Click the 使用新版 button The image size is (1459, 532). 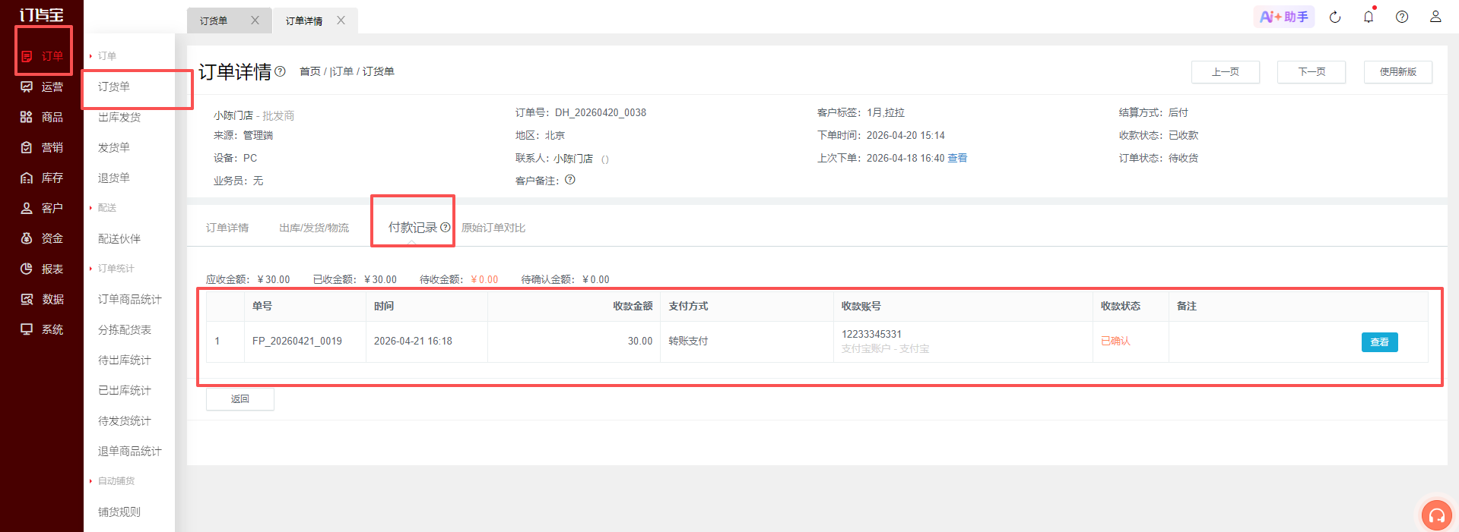click(1398, 72)
